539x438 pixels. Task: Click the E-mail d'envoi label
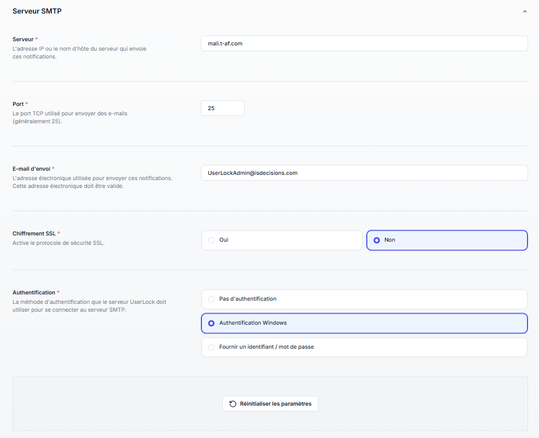31,169
